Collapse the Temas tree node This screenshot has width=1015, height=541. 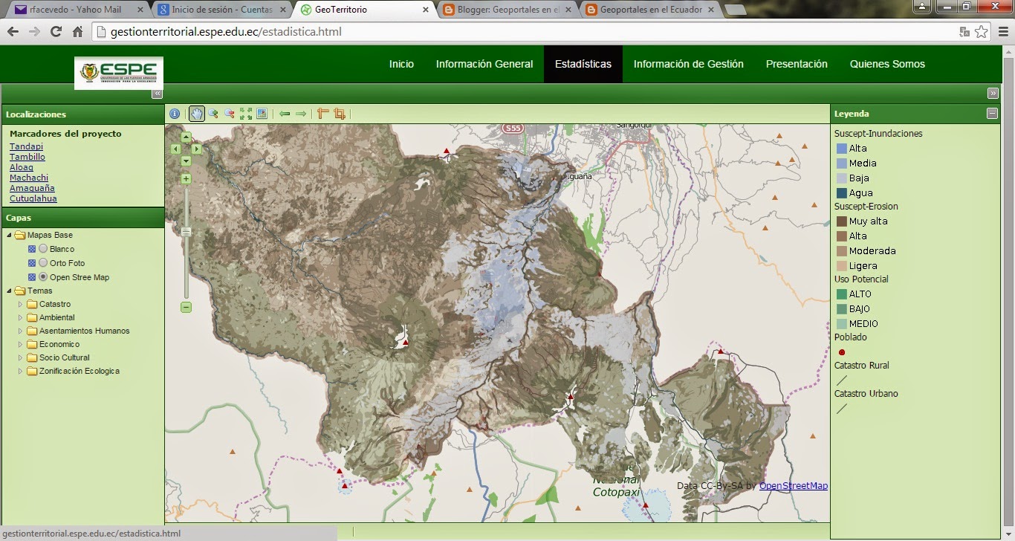9,291
